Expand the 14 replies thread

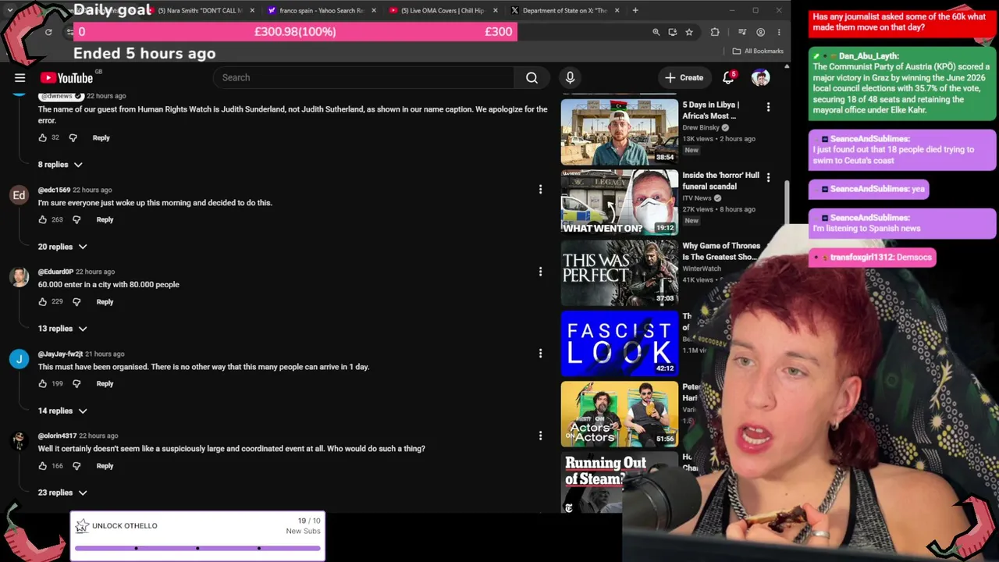click(62, 411)
